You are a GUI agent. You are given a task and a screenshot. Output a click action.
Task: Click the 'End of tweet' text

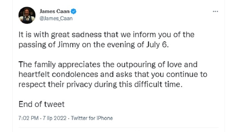[x=42, y=104]
